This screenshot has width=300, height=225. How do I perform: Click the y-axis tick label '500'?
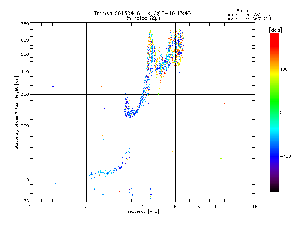[x=25, y=54]
